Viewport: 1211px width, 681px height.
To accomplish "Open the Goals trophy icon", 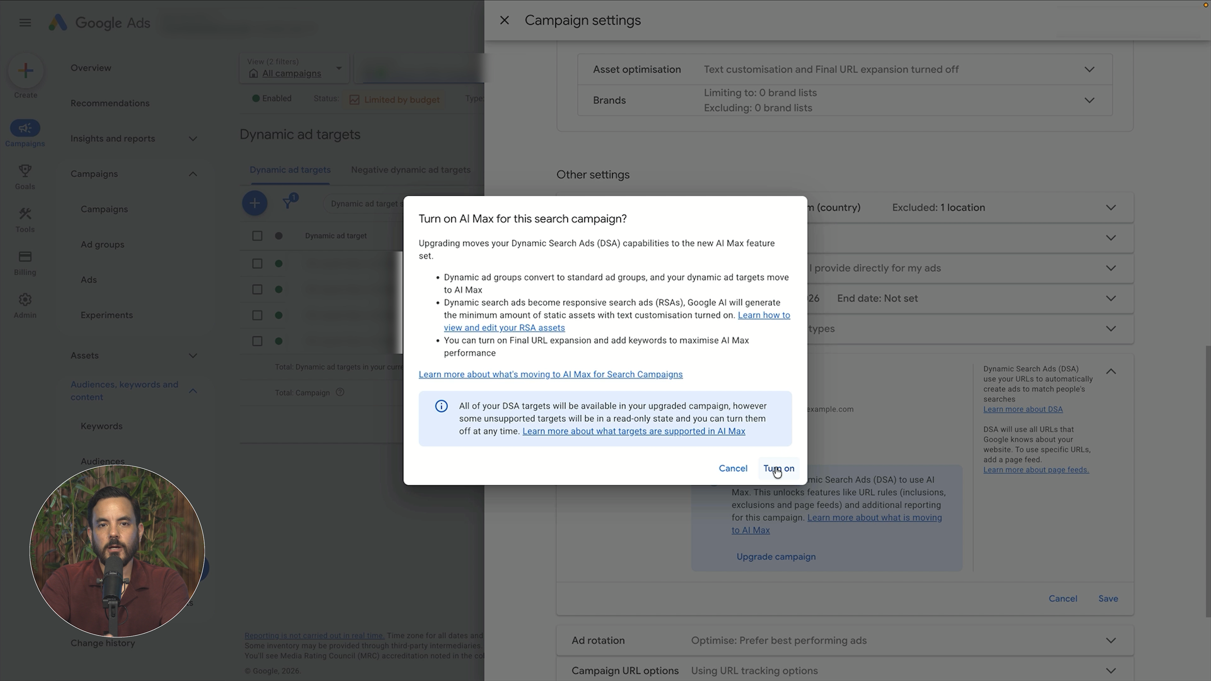I will coord(25,170).
